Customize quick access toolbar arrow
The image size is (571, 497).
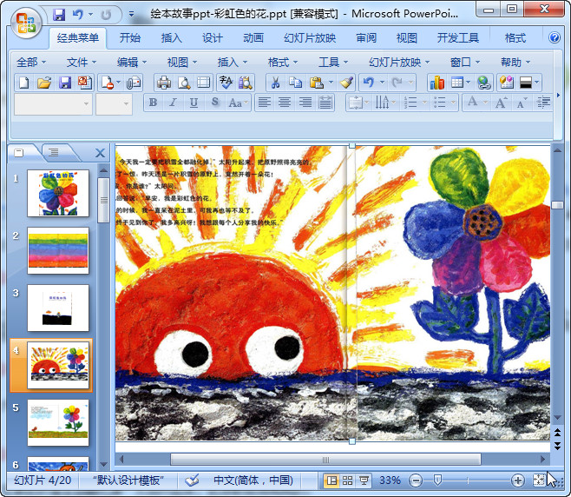[131, 15]
